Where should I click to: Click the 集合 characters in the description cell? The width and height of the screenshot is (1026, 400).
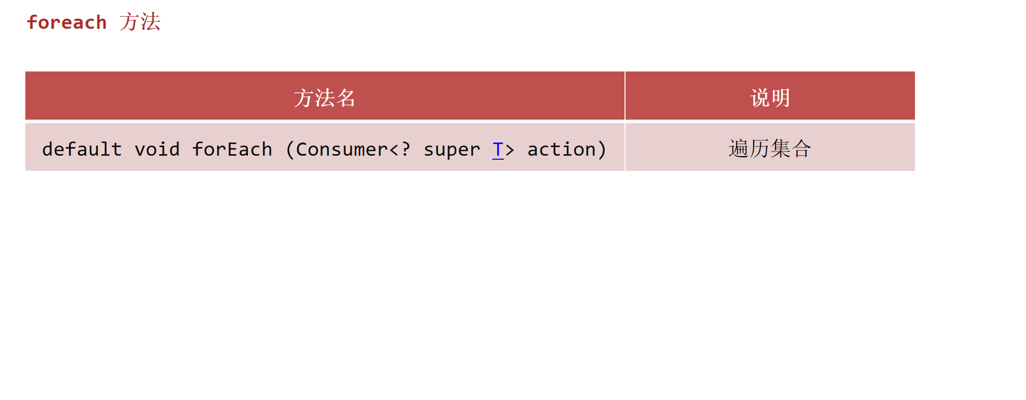(791, 149)
